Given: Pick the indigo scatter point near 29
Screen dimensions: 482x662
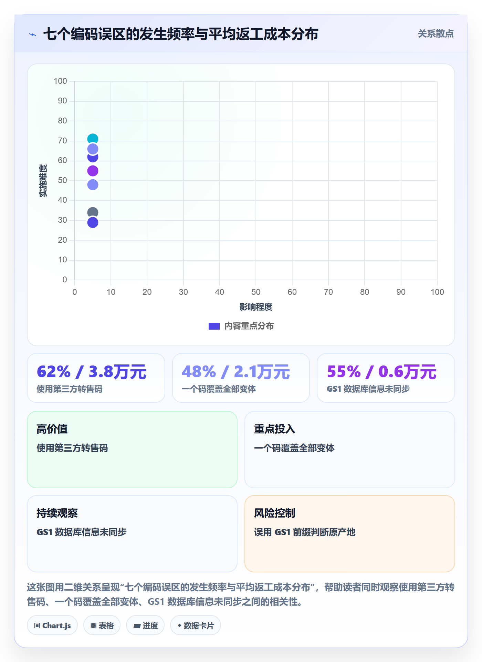Looking at the screenshot, I should (x=93, y=222).
